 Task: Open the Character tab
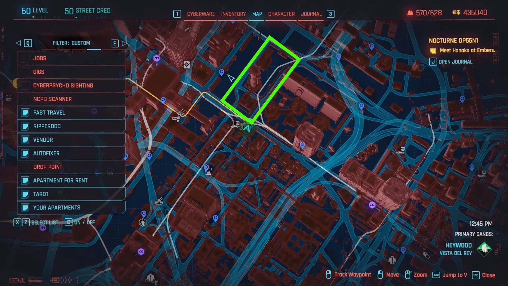[281, 14]
